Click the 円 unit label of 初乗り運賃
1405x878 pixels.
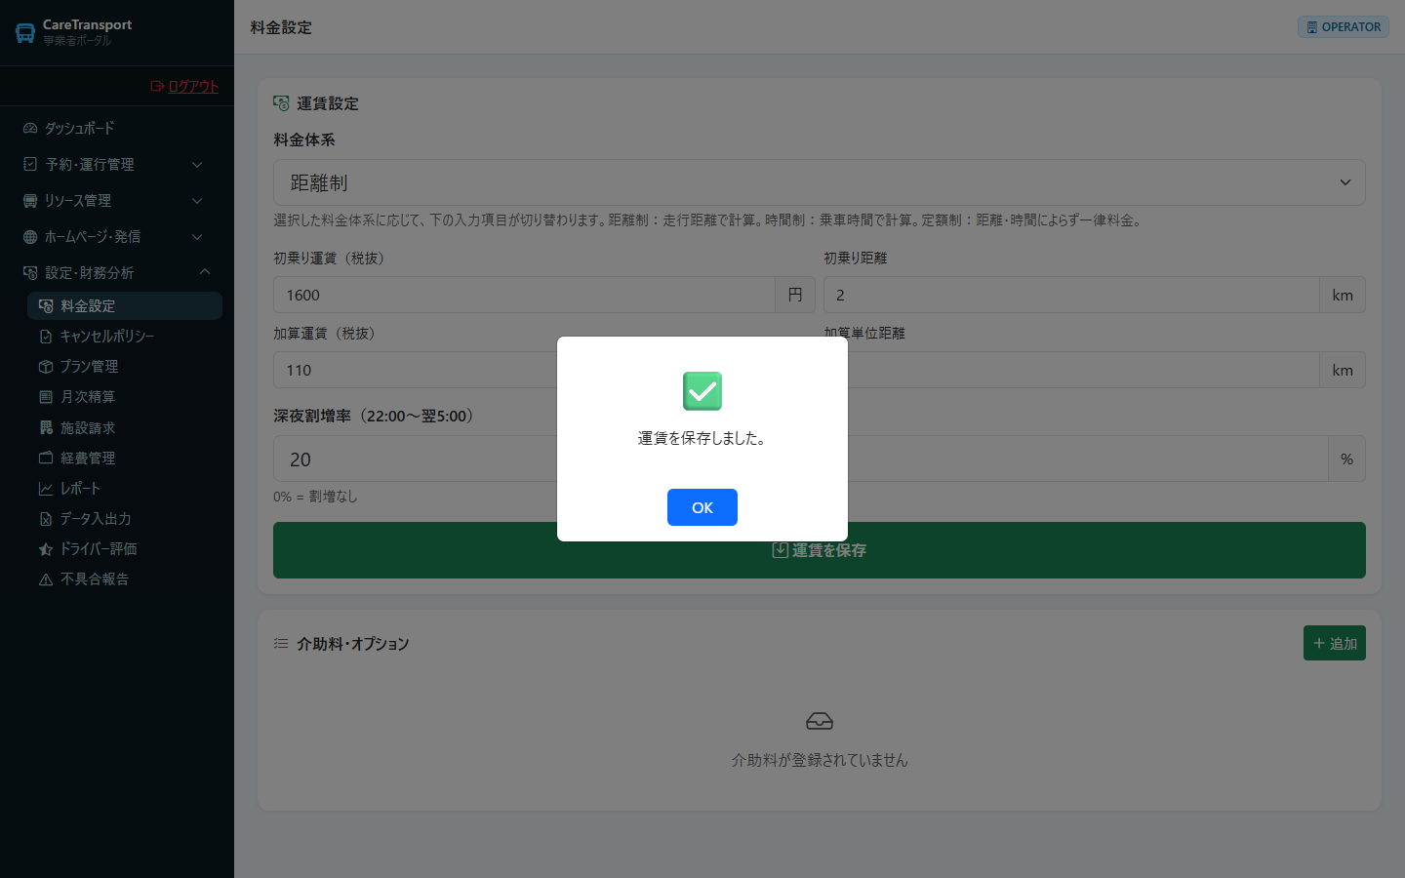coord(795,295)
